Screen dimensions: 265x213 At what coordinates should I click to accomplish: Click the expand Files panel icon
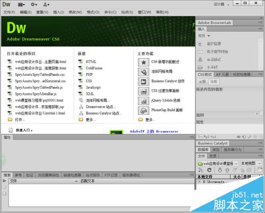(260, 170)
